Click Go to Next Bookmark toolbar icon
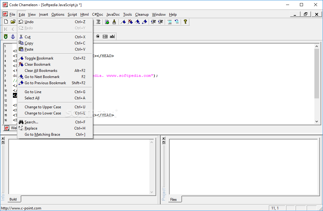Image resolution: width=323 pixels, height=211 pixels. (x=137, y=22)
